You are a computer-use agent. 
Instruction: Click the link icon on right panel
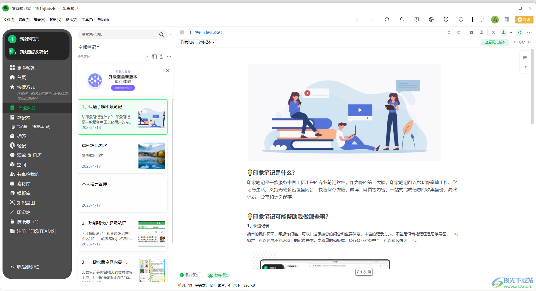[x=525, y=67]
